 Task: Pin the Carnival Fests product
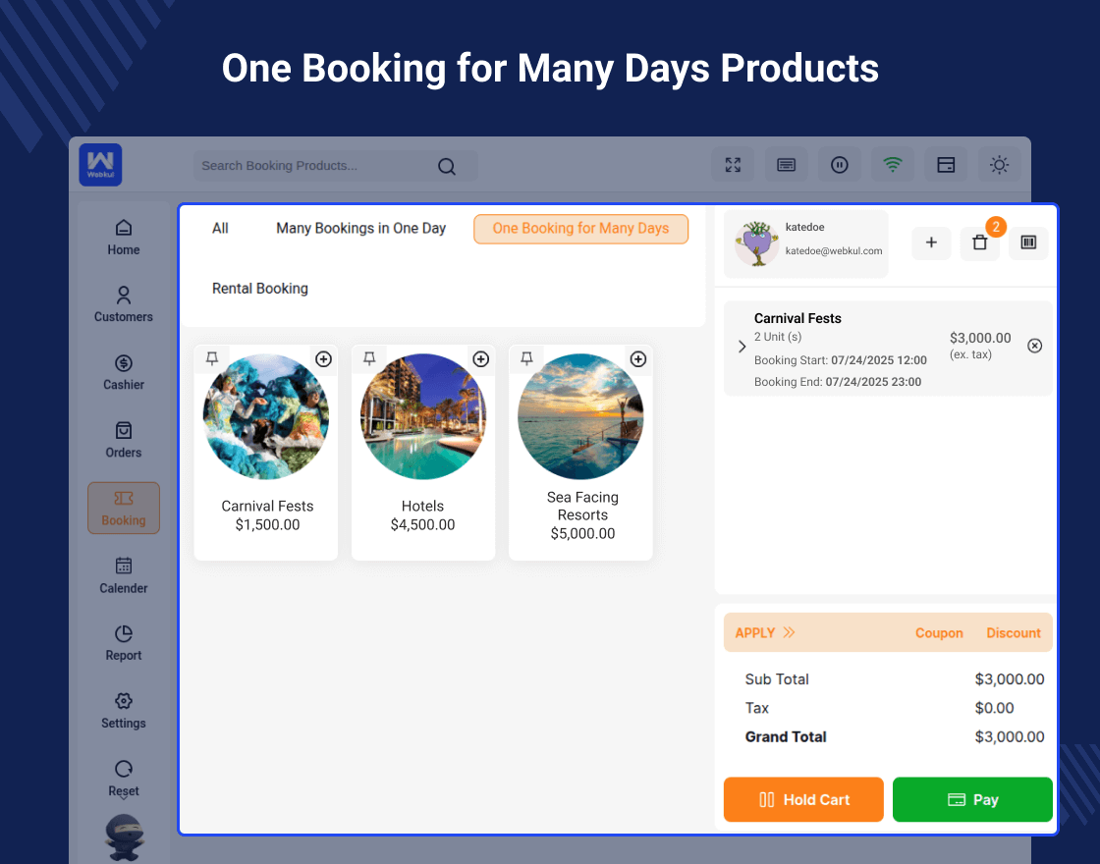tap(212, 359)
